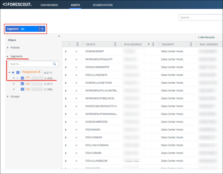Click the Segment: A1 filter chip

25,29
